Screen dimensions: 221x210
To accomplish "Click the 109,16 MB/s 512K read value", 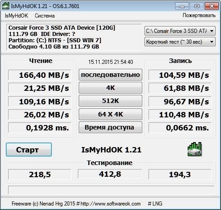I will click(40, 102).
